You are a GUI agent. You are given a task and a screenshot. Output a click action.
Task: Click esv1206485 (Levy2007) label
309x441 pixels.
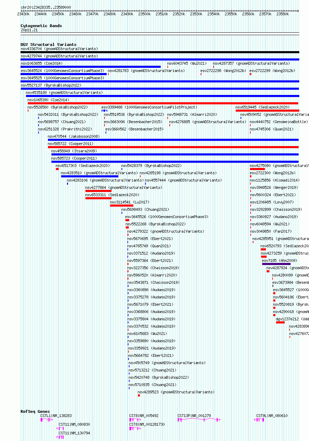272,202
